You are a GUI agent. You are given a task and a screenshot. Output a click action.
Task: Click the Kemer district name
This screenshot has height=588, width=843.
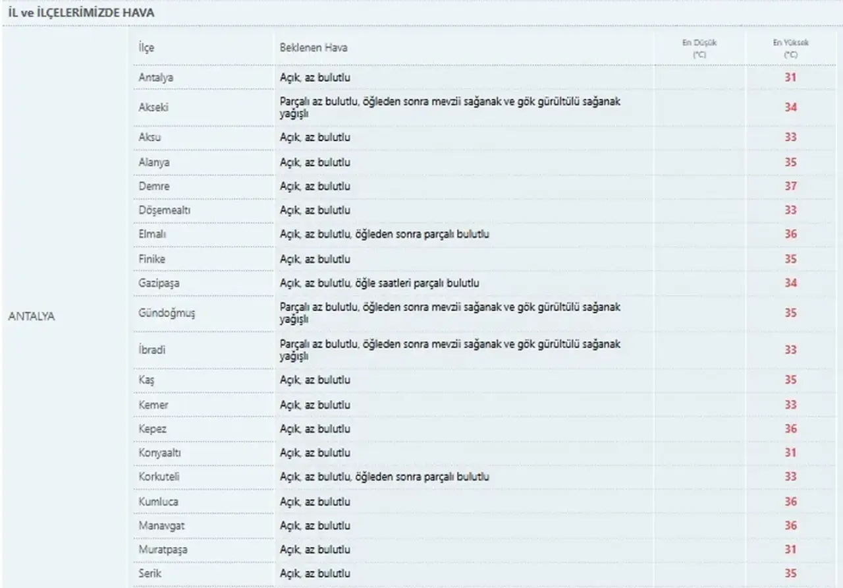click(x=153, y=405)
